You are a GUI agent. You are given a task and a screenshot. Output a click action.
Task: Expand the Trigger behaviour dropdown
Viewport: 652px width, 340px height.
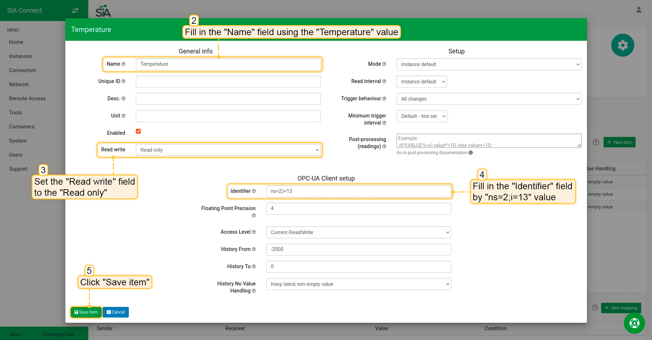489,99
